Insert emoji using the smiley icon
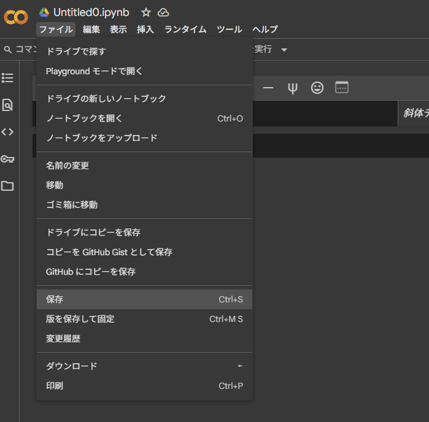 (317, 88)
